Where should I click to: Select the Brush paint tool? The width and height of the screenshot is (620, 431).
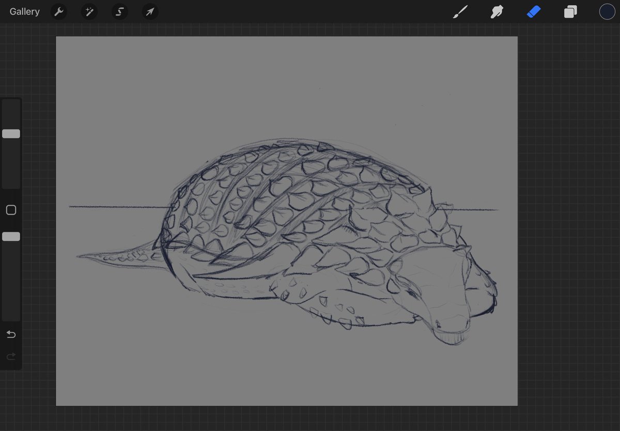click(x=460, y=11)
